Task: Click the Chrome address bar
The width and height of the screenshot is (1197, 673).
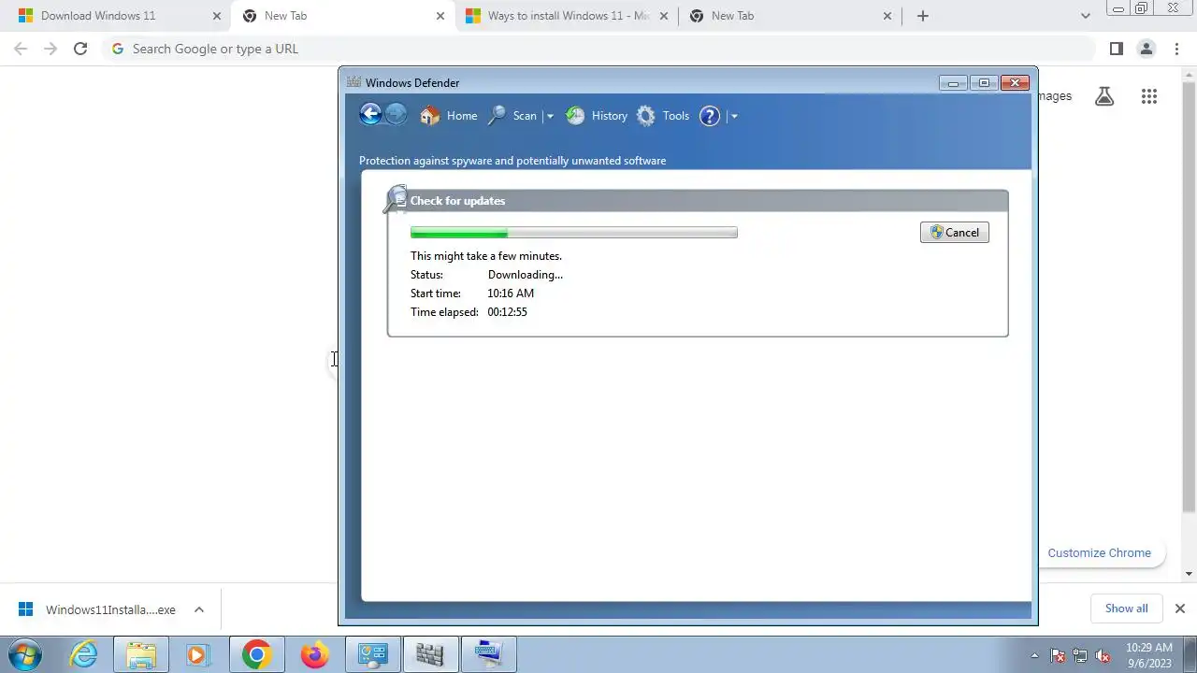Action: point(598,49)
